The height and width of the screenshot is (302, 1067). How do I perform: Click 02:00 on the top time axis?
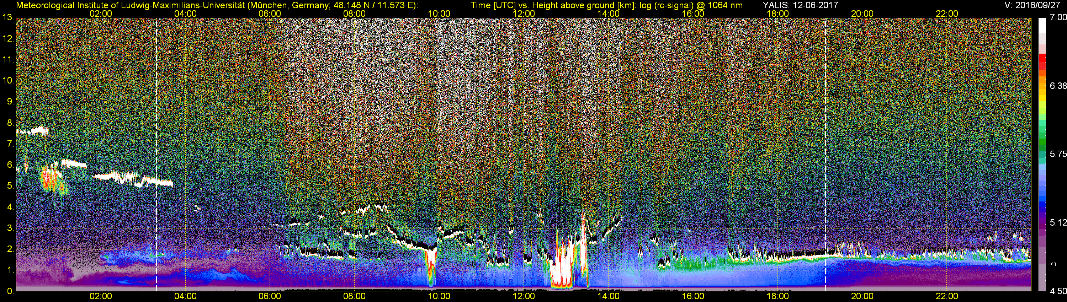pyautogui.click(x=101, y=14)
